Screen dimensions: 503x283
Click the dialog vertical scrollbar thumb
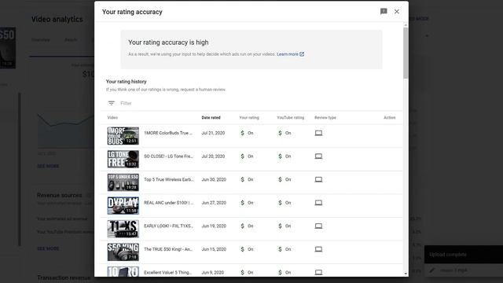(x=406, y=53)
